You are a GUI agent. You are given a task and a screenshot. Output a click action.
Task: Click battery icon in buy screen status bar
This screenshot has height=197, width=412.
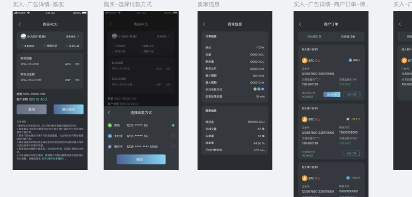[x=84, y=13]
